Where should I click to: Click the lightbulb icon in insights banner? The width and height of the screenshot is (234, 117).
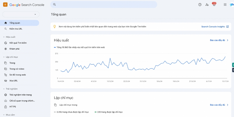55,27
